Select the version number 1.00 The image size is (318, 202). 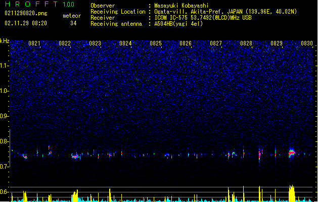click(x=68, y=4)
